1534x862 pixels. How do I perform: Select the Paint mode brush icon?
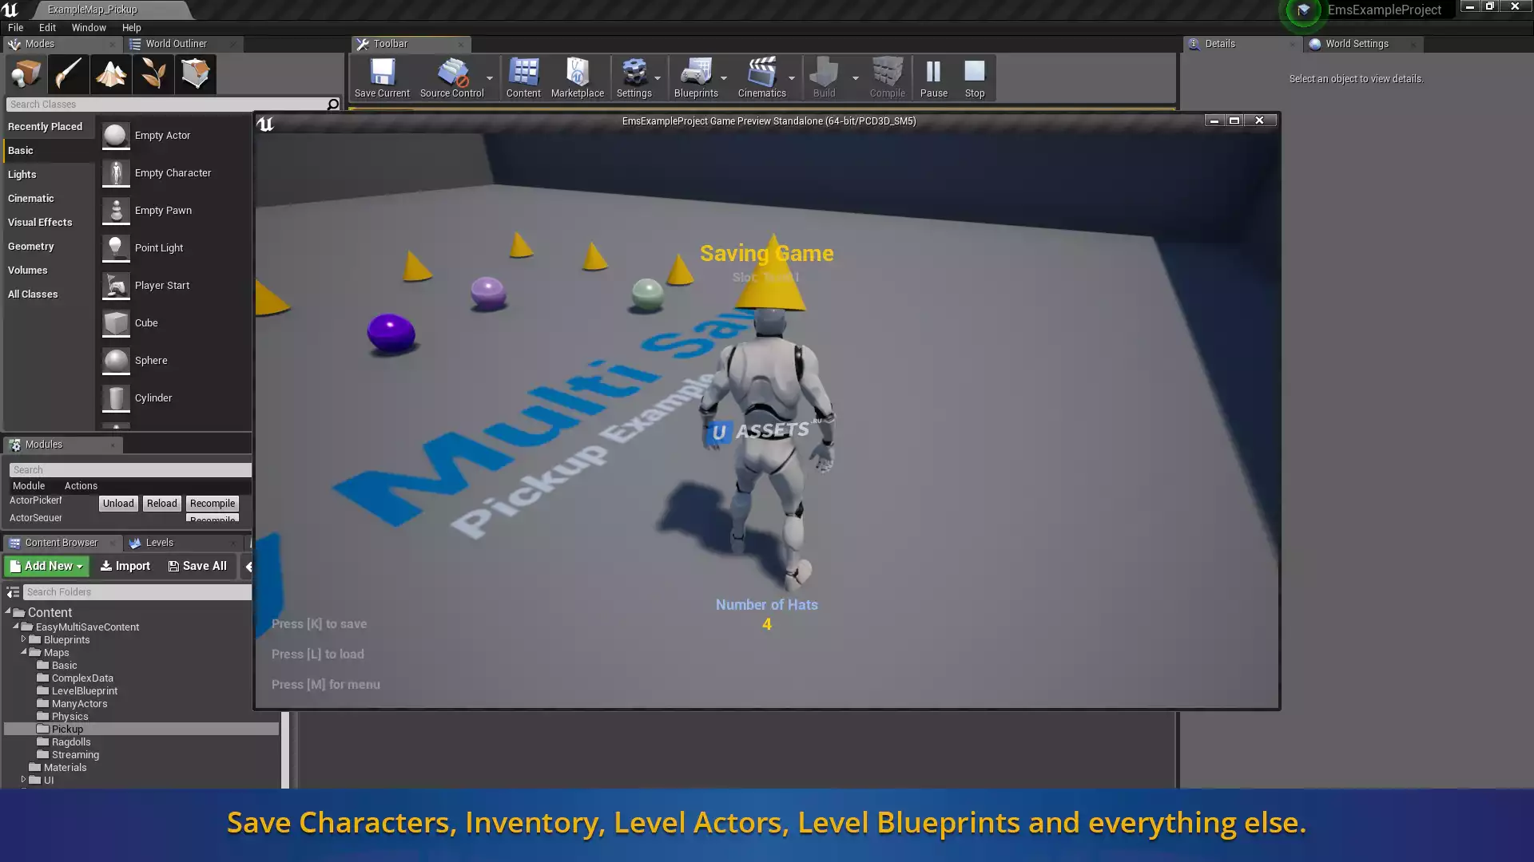pos(68,74)
